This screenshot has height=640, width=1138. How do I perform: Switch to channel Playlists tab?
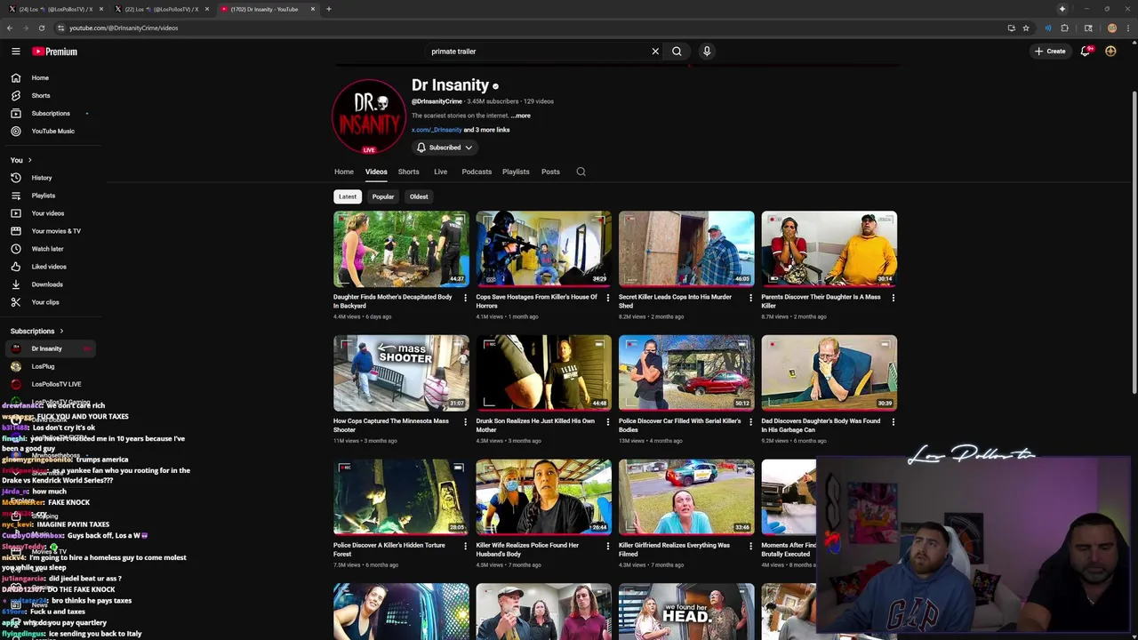(x=516, y=172)
